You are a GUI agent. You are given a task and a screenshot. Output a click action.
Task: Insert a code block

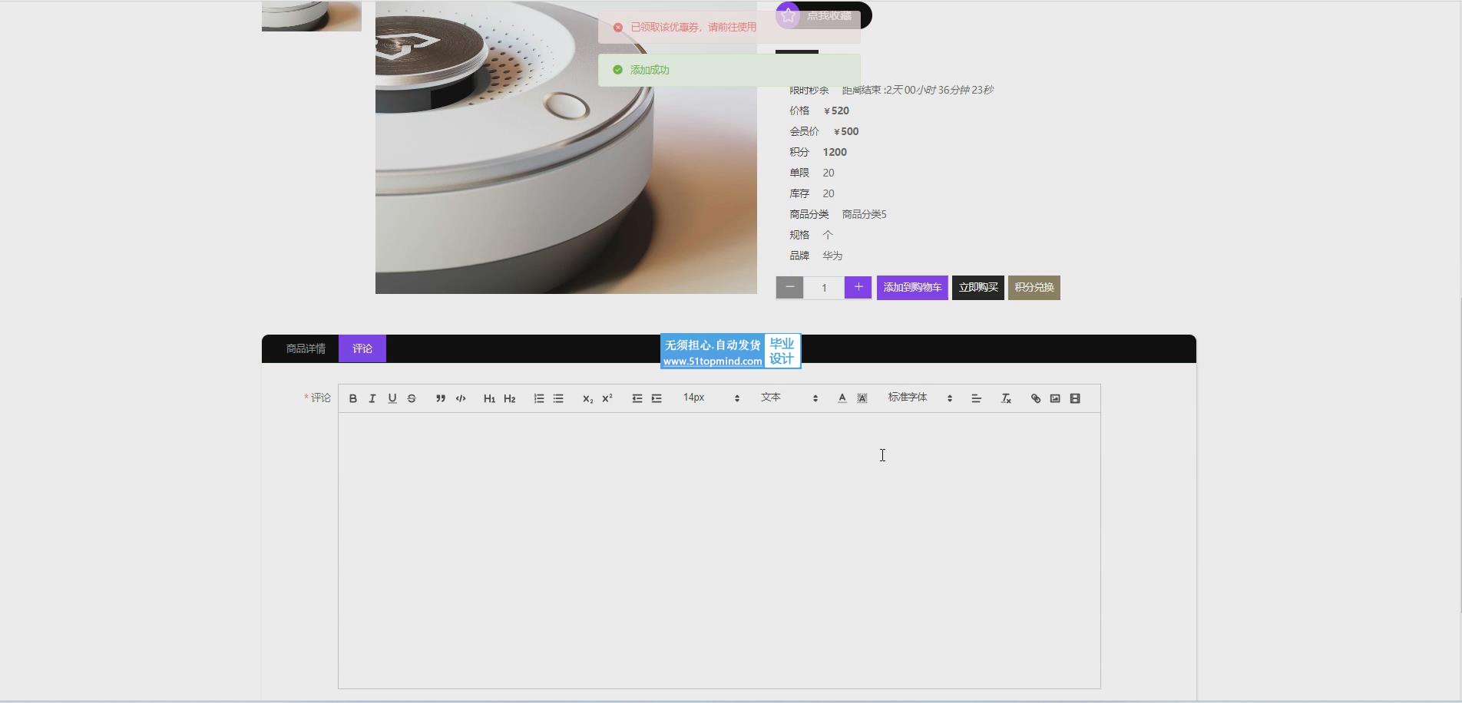point(461,398)
